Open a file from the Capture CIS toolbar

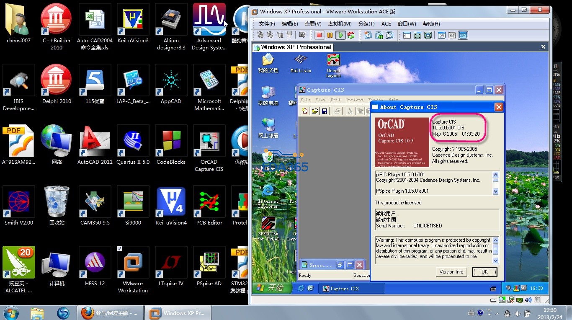(x=314, y=111)
